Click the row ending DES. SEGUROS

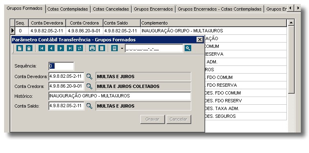pos(246,116)
